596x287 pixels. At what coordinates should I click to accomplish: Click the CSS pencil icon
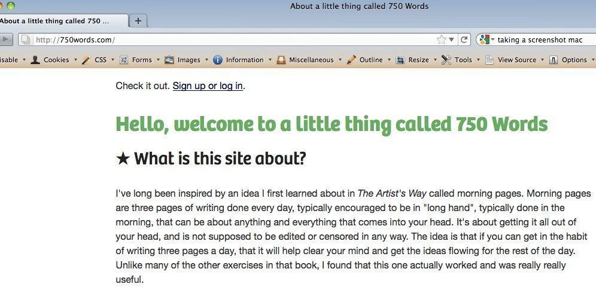[x=86, y=60]
